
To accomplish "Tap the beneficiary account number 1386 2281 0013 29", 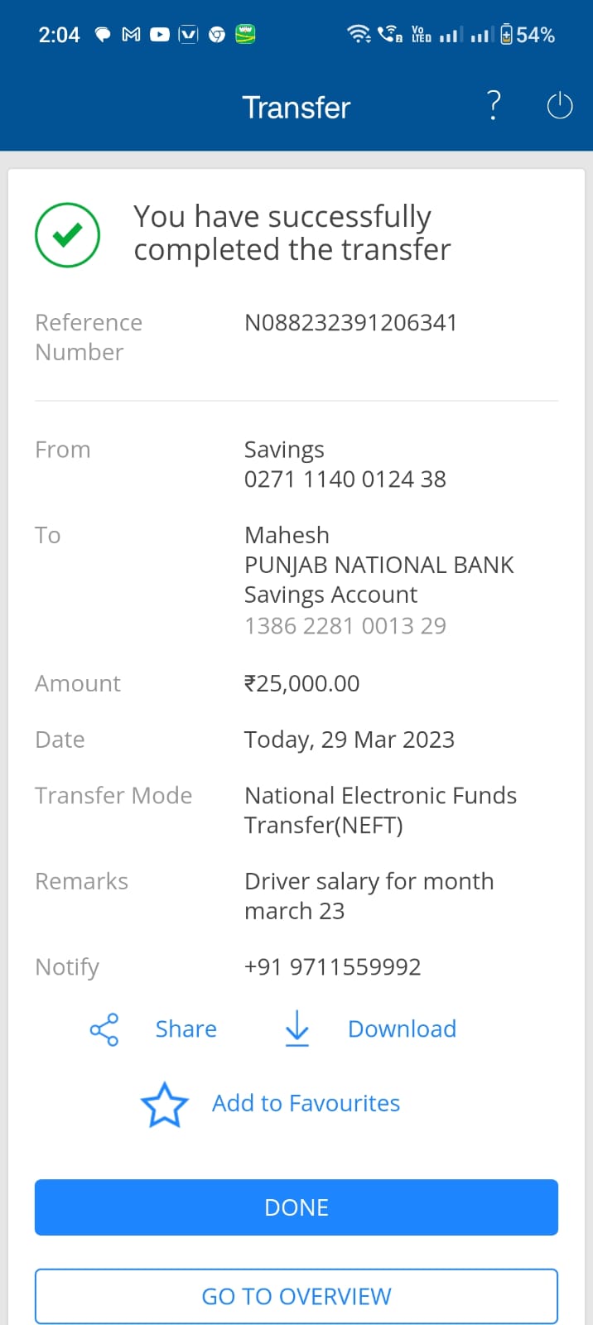I will (345, 626).
